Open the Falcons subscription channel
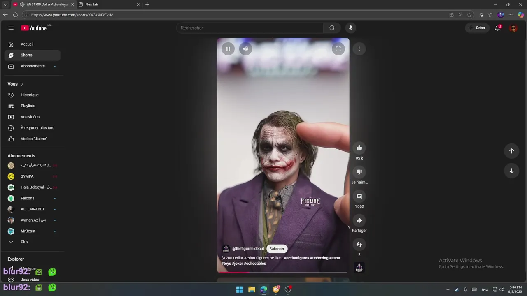 (33, 198)
